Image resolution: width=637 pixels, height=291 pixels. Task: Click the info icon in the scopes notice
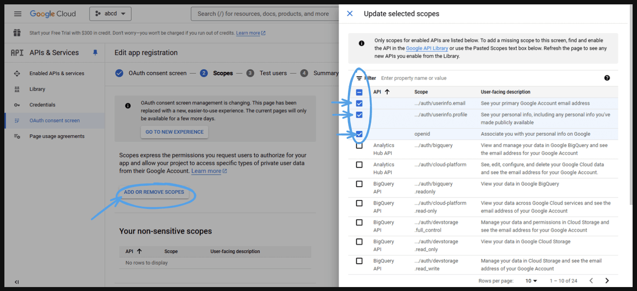click(x=362, y=43)
